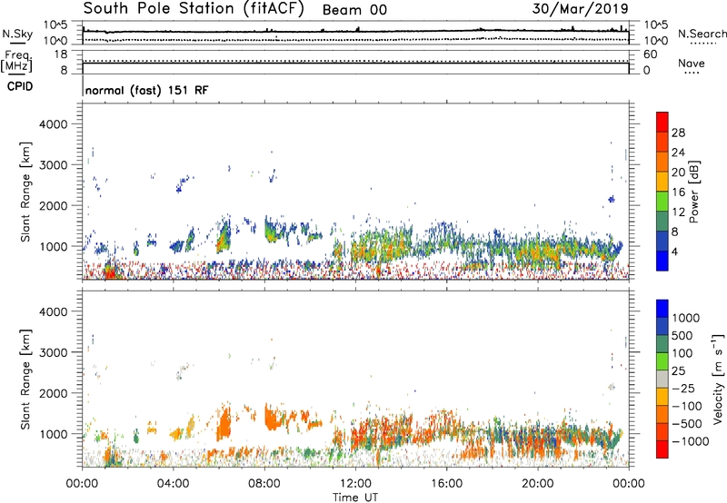Click the 500 tick on Velocity colorbar
Screen dimensions: 727x503
point(683,335)
